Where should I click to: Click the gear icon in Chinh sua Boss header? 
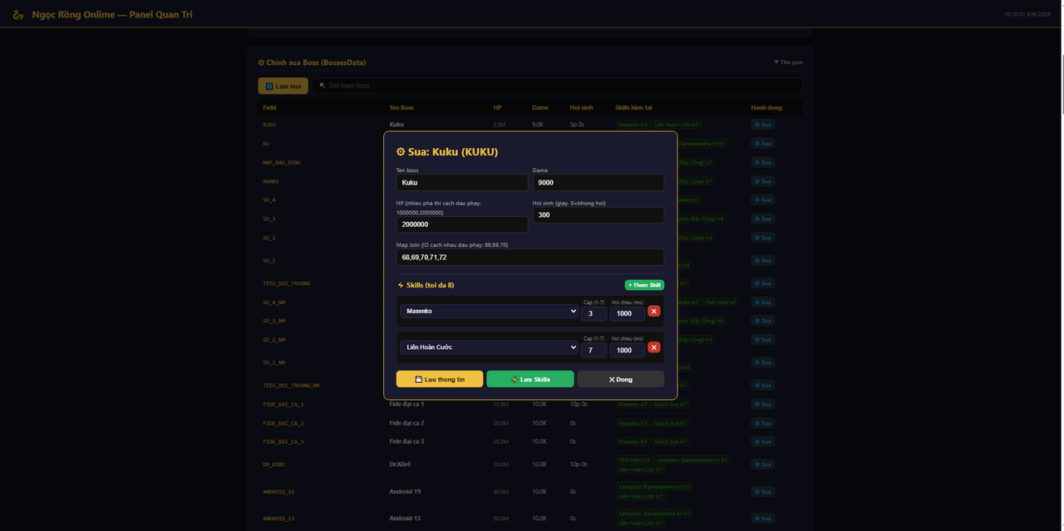(261, 62)
